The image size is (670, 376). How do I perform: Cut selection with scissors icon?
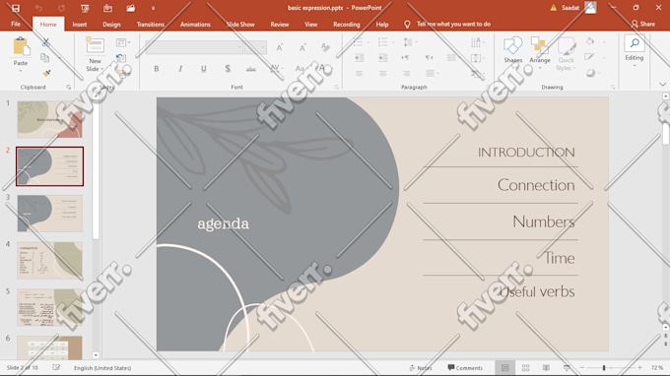point(45,42)
